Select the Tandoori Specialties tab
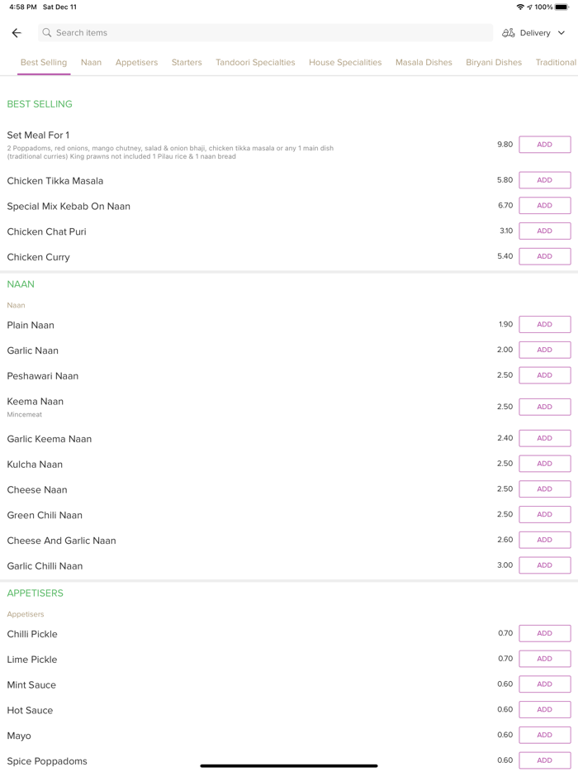Viewport: 578px width, 772px height. 255,62
